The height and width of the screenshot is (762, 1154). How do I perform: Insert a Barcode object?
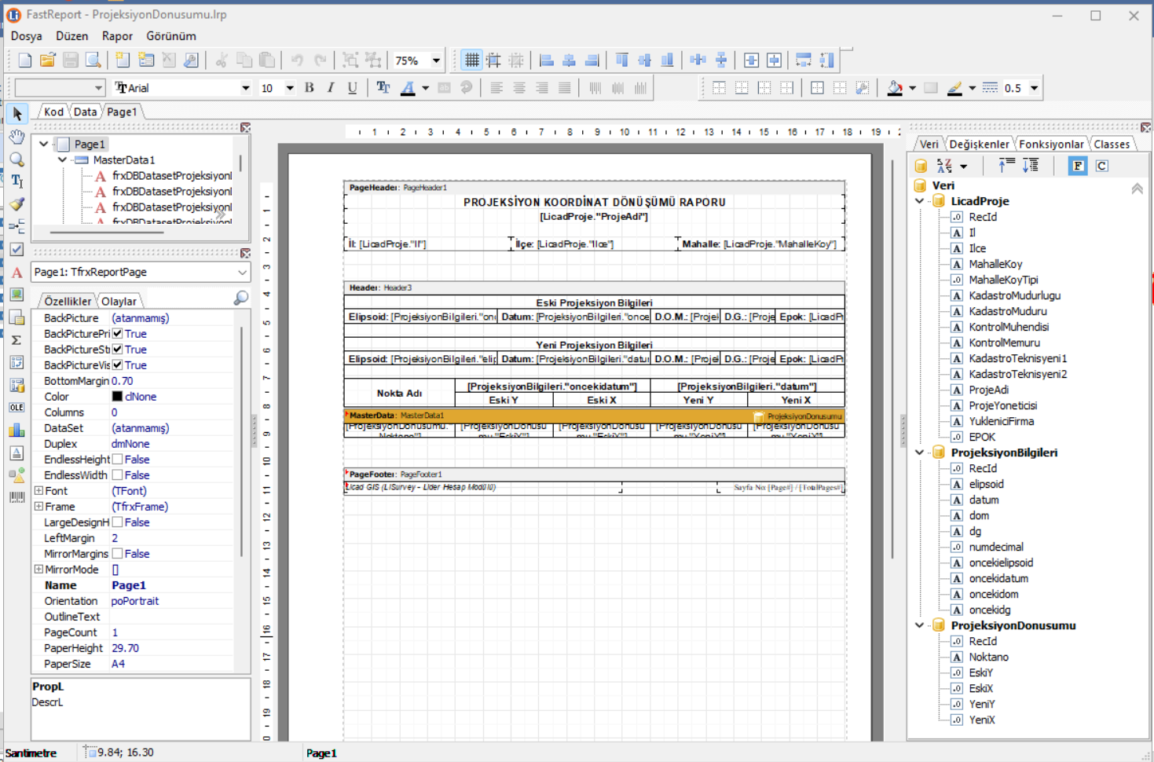click(16, 497)
